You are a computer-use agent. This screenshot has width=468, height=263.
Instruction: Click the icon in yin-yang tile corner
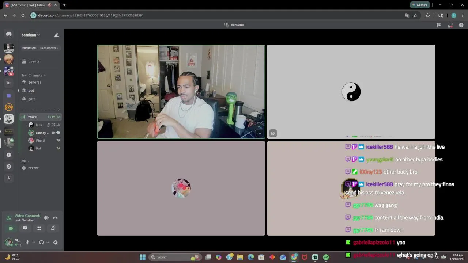click(273, 133)
